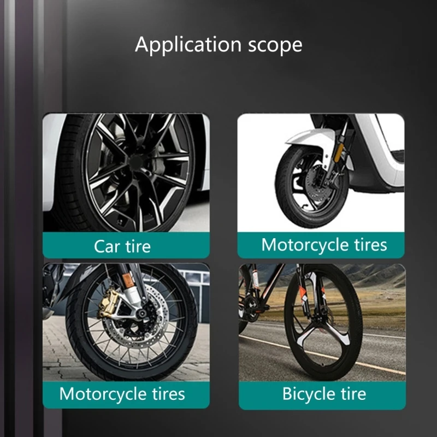Click the orange reflector on the motorcycle fork
The image size is (437, 437).
click(x=127, y=280)
